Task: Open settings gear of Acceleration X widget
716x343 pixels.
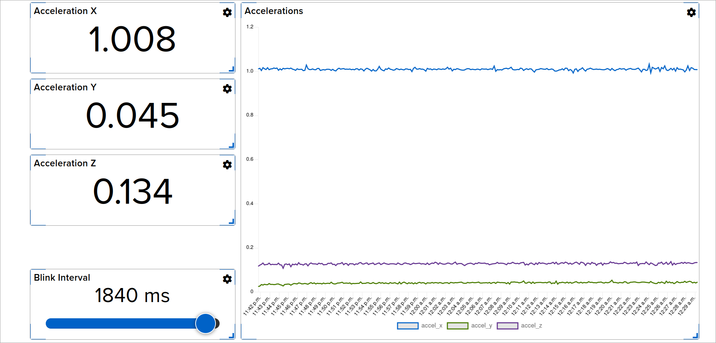Action: pyautogui.click(x=227, y=13)
